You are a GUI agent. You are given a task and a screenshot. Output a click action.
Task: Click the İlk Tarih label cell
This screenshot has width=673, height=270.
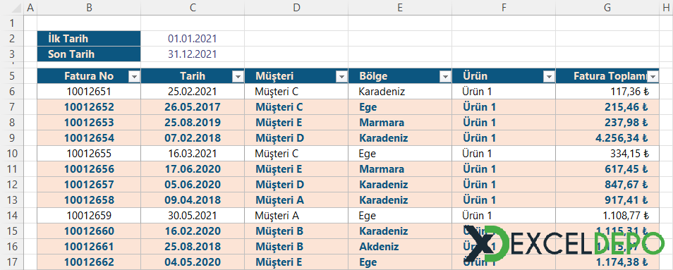[89, 39]
